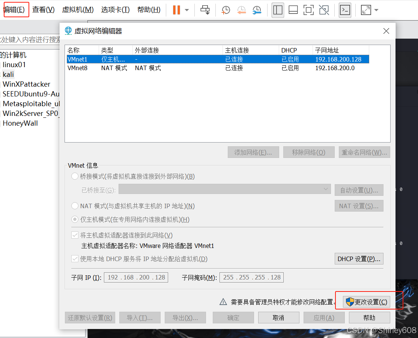Click the 导出(X)... button

(185, 317)
